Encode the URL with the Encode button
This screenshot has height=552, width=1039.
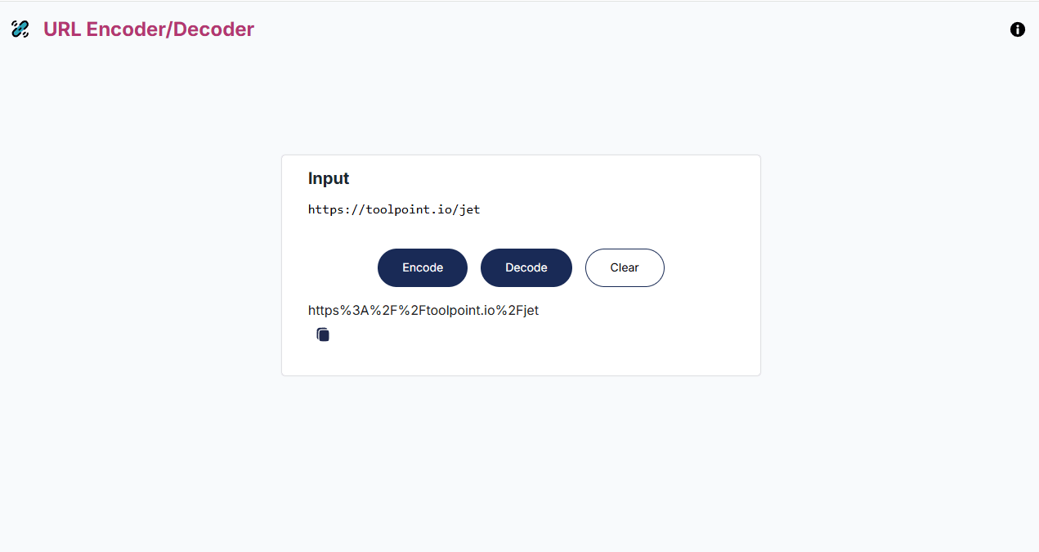(x=422, y=267)
